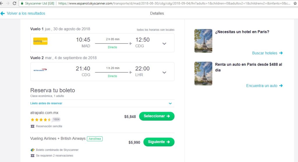Click the browser forward arrow

(8, 3)
